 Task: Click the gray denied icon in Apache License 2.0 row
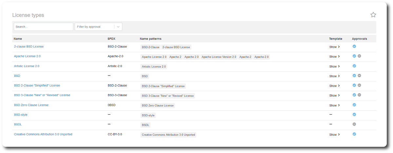(359, 56)
